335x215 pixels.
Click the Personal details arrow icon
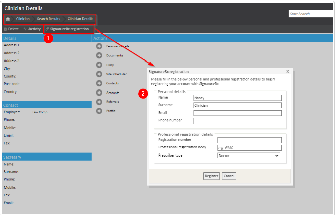click(99, 46)
